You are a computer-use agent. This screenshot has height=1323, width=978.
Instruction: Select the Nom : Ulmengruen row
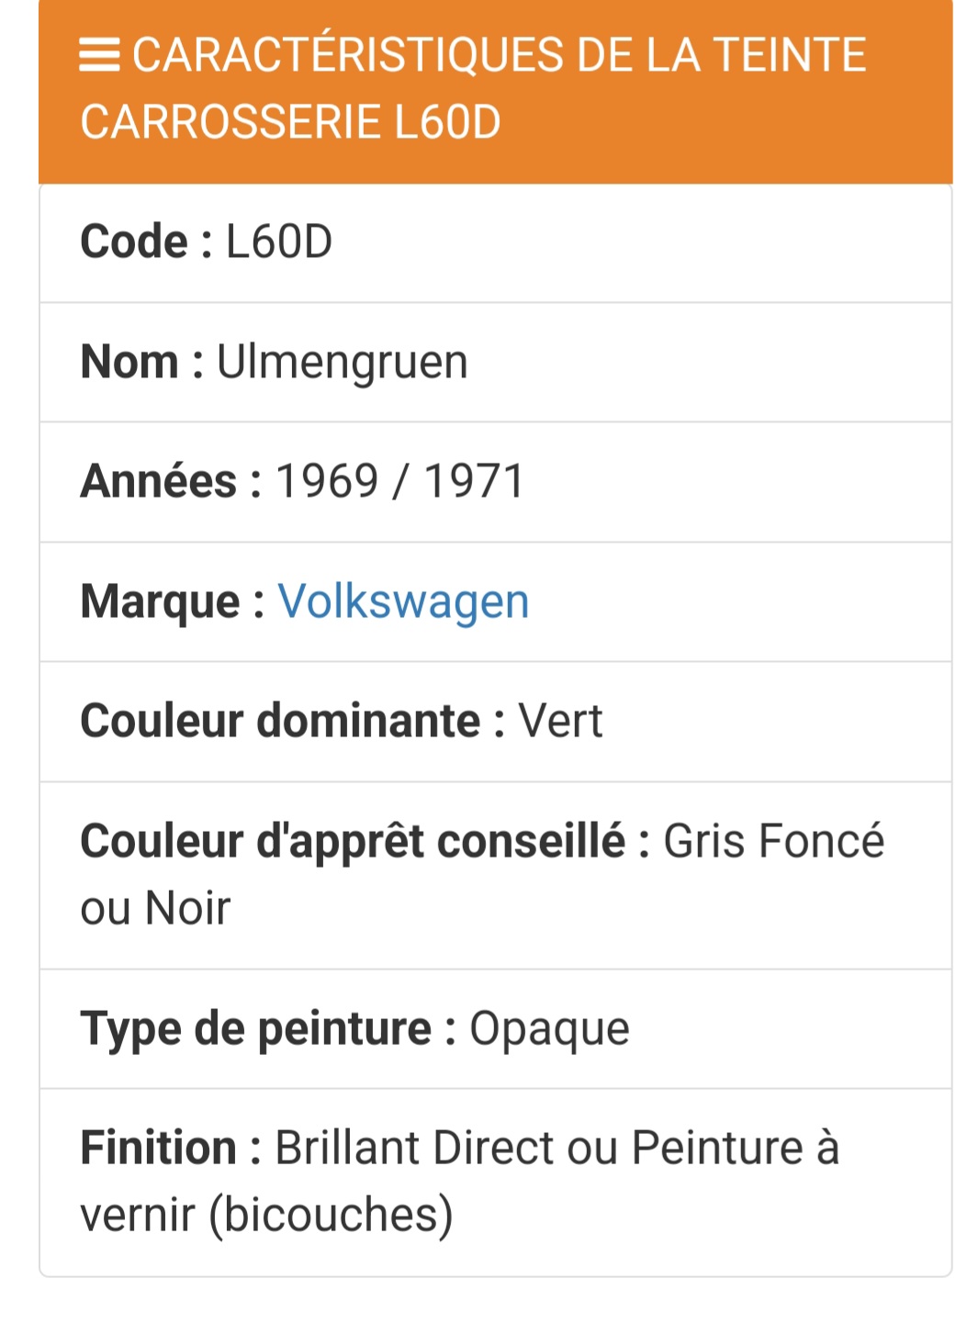495,362
